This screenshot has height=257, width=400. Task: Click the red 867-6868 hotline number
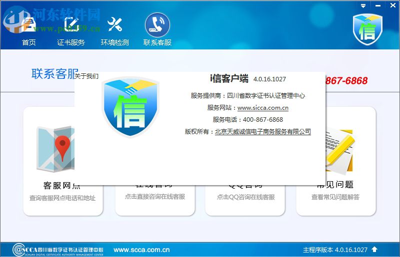[346, 81]
